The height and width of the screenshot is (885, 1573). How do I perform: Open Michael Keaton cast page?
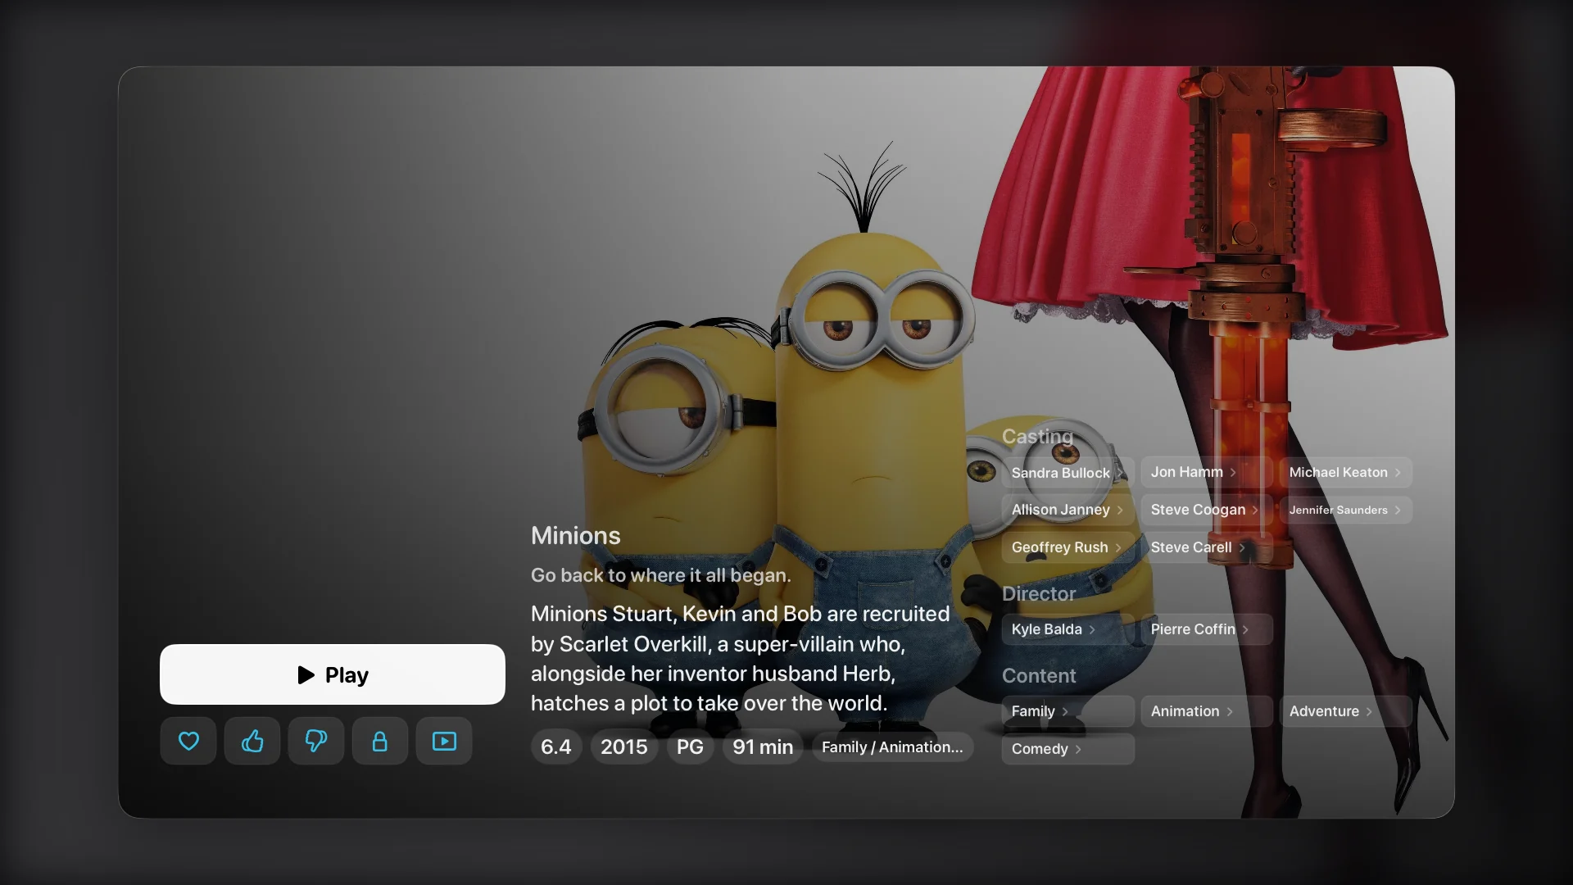[1345, 472]
